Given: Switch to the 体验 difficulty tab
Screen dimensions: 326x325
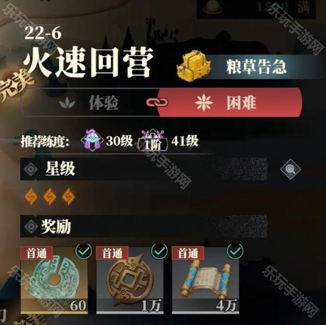Looking at the screenshot, I should click(x=89, y=102).
